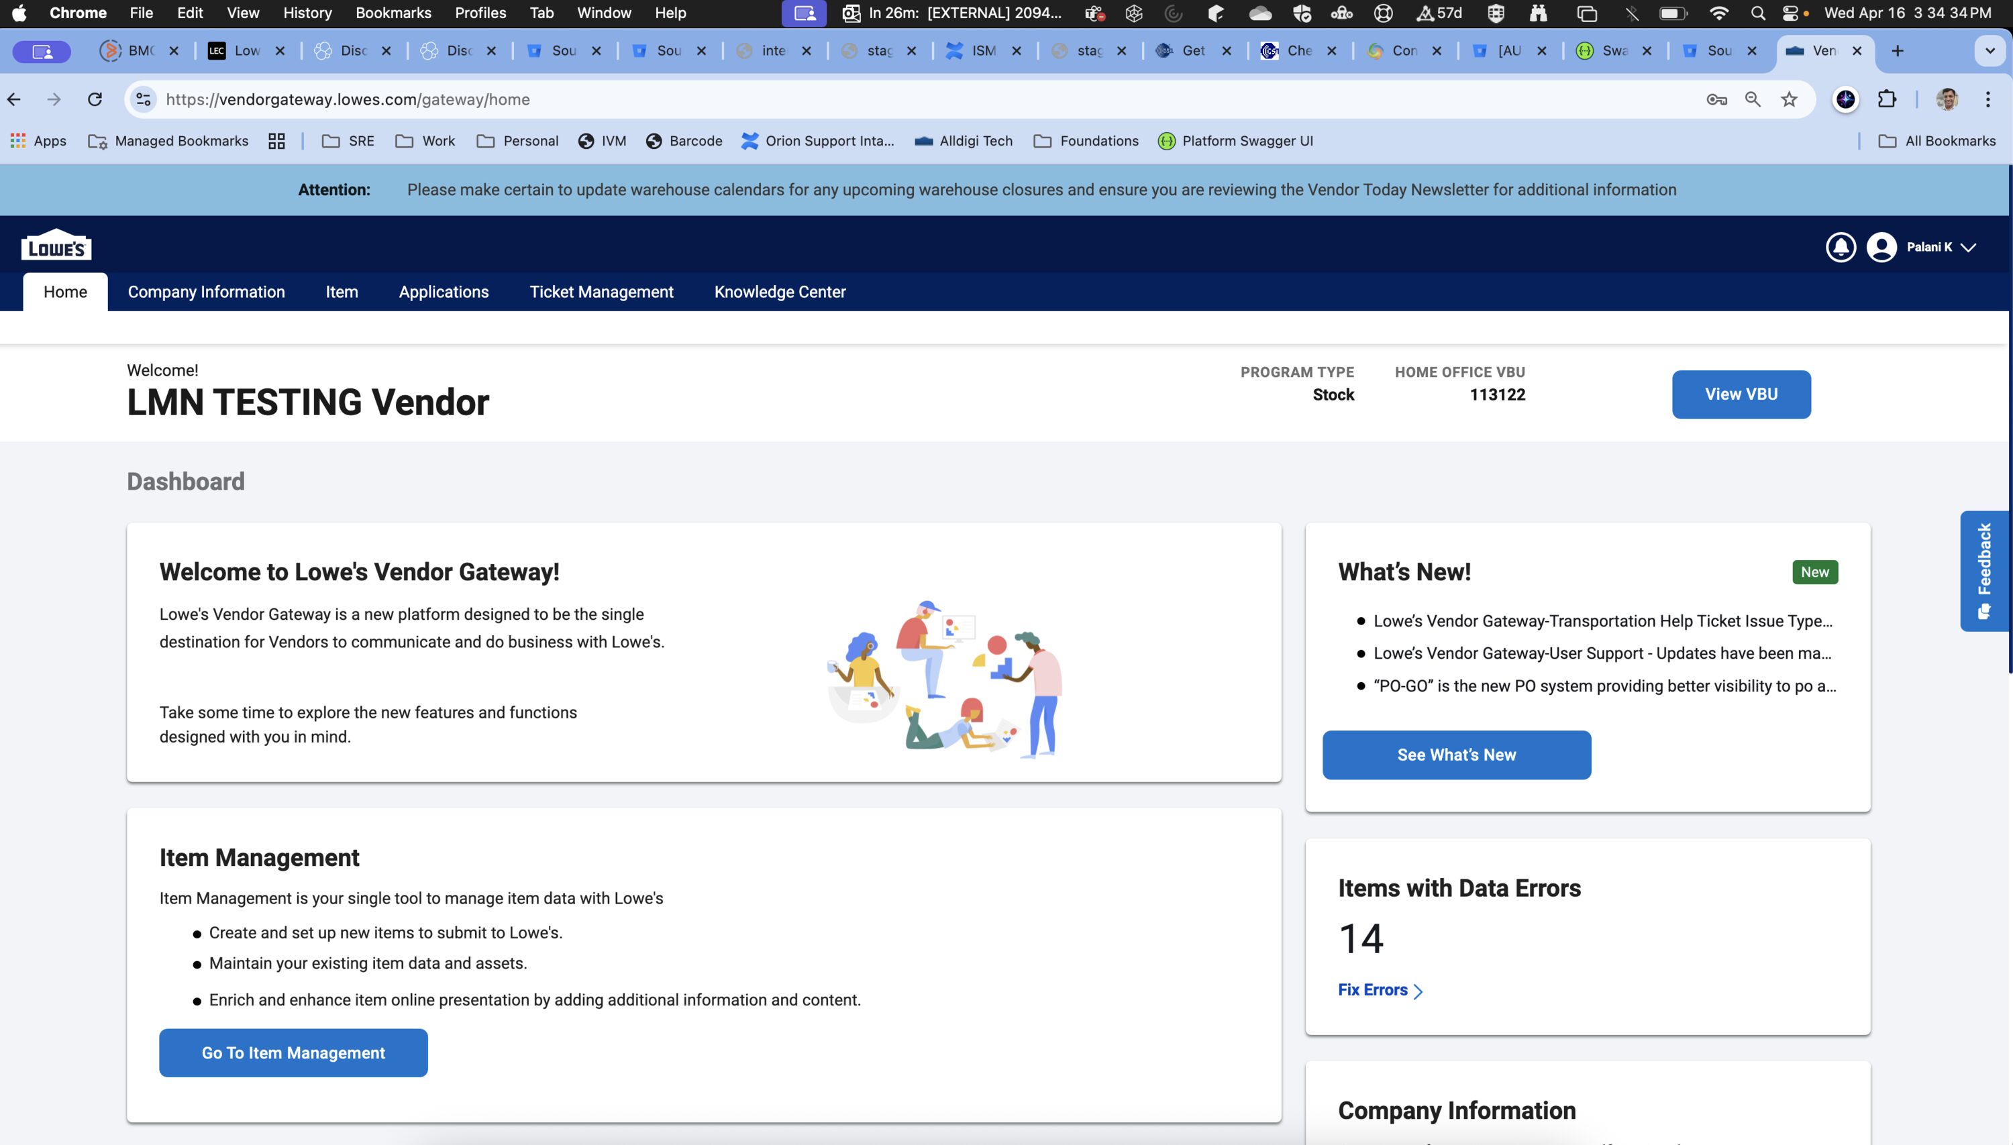Screen dimensions: 2013x1145
Task: Go back with the browser back arrow
Action: [14, 99]
